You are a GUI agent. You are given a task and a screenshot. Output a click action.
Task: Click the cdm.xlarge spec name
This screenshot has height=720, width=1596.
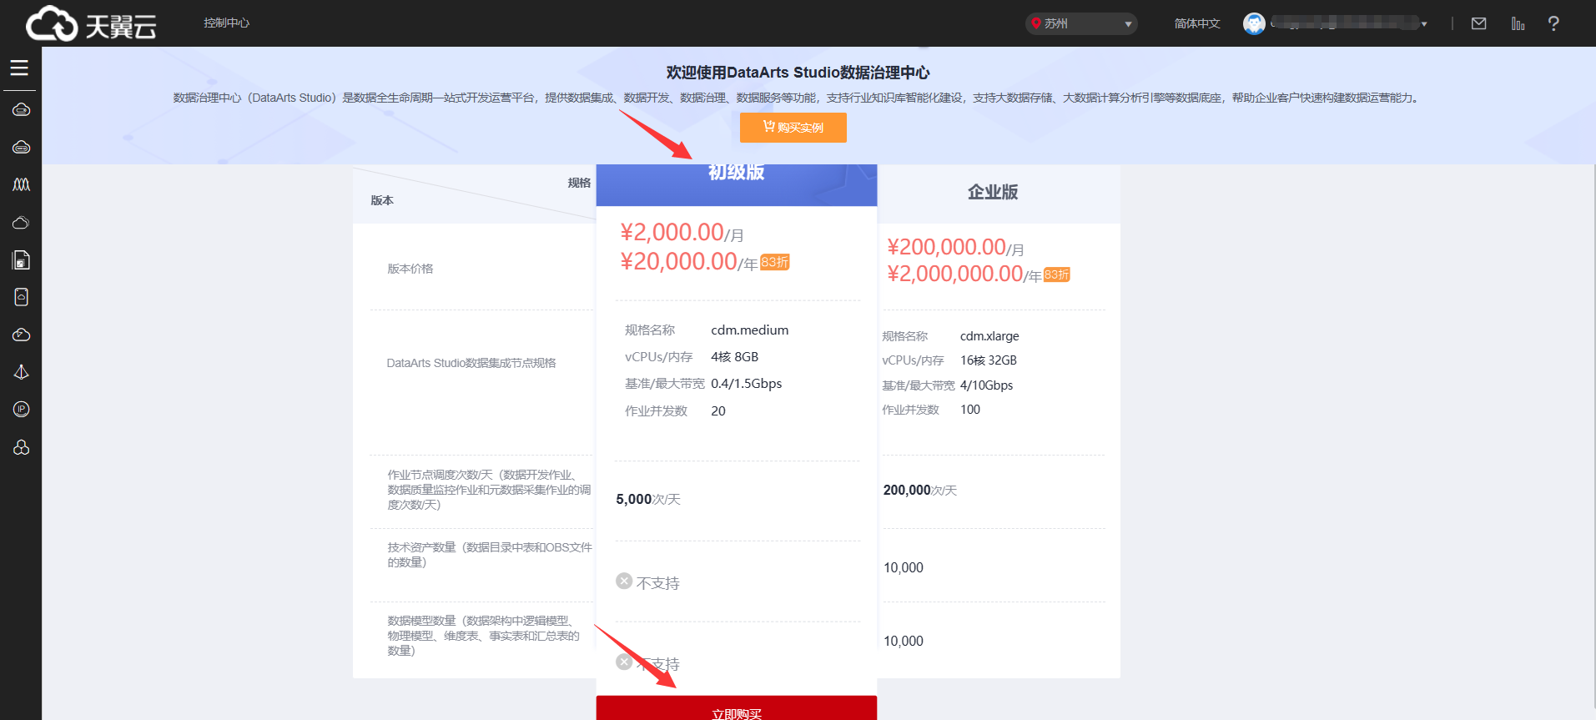click(x=989, y=336)
